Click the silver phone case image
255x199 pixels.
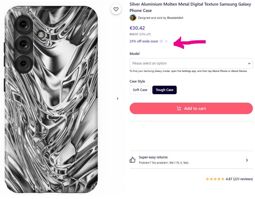click(x=51, y=101)
